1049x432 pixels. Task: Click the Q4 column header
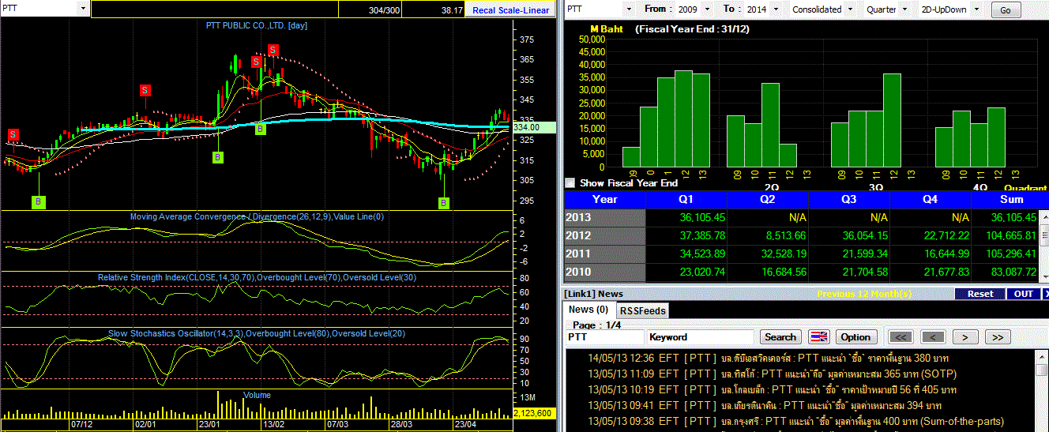click(930, 199)
